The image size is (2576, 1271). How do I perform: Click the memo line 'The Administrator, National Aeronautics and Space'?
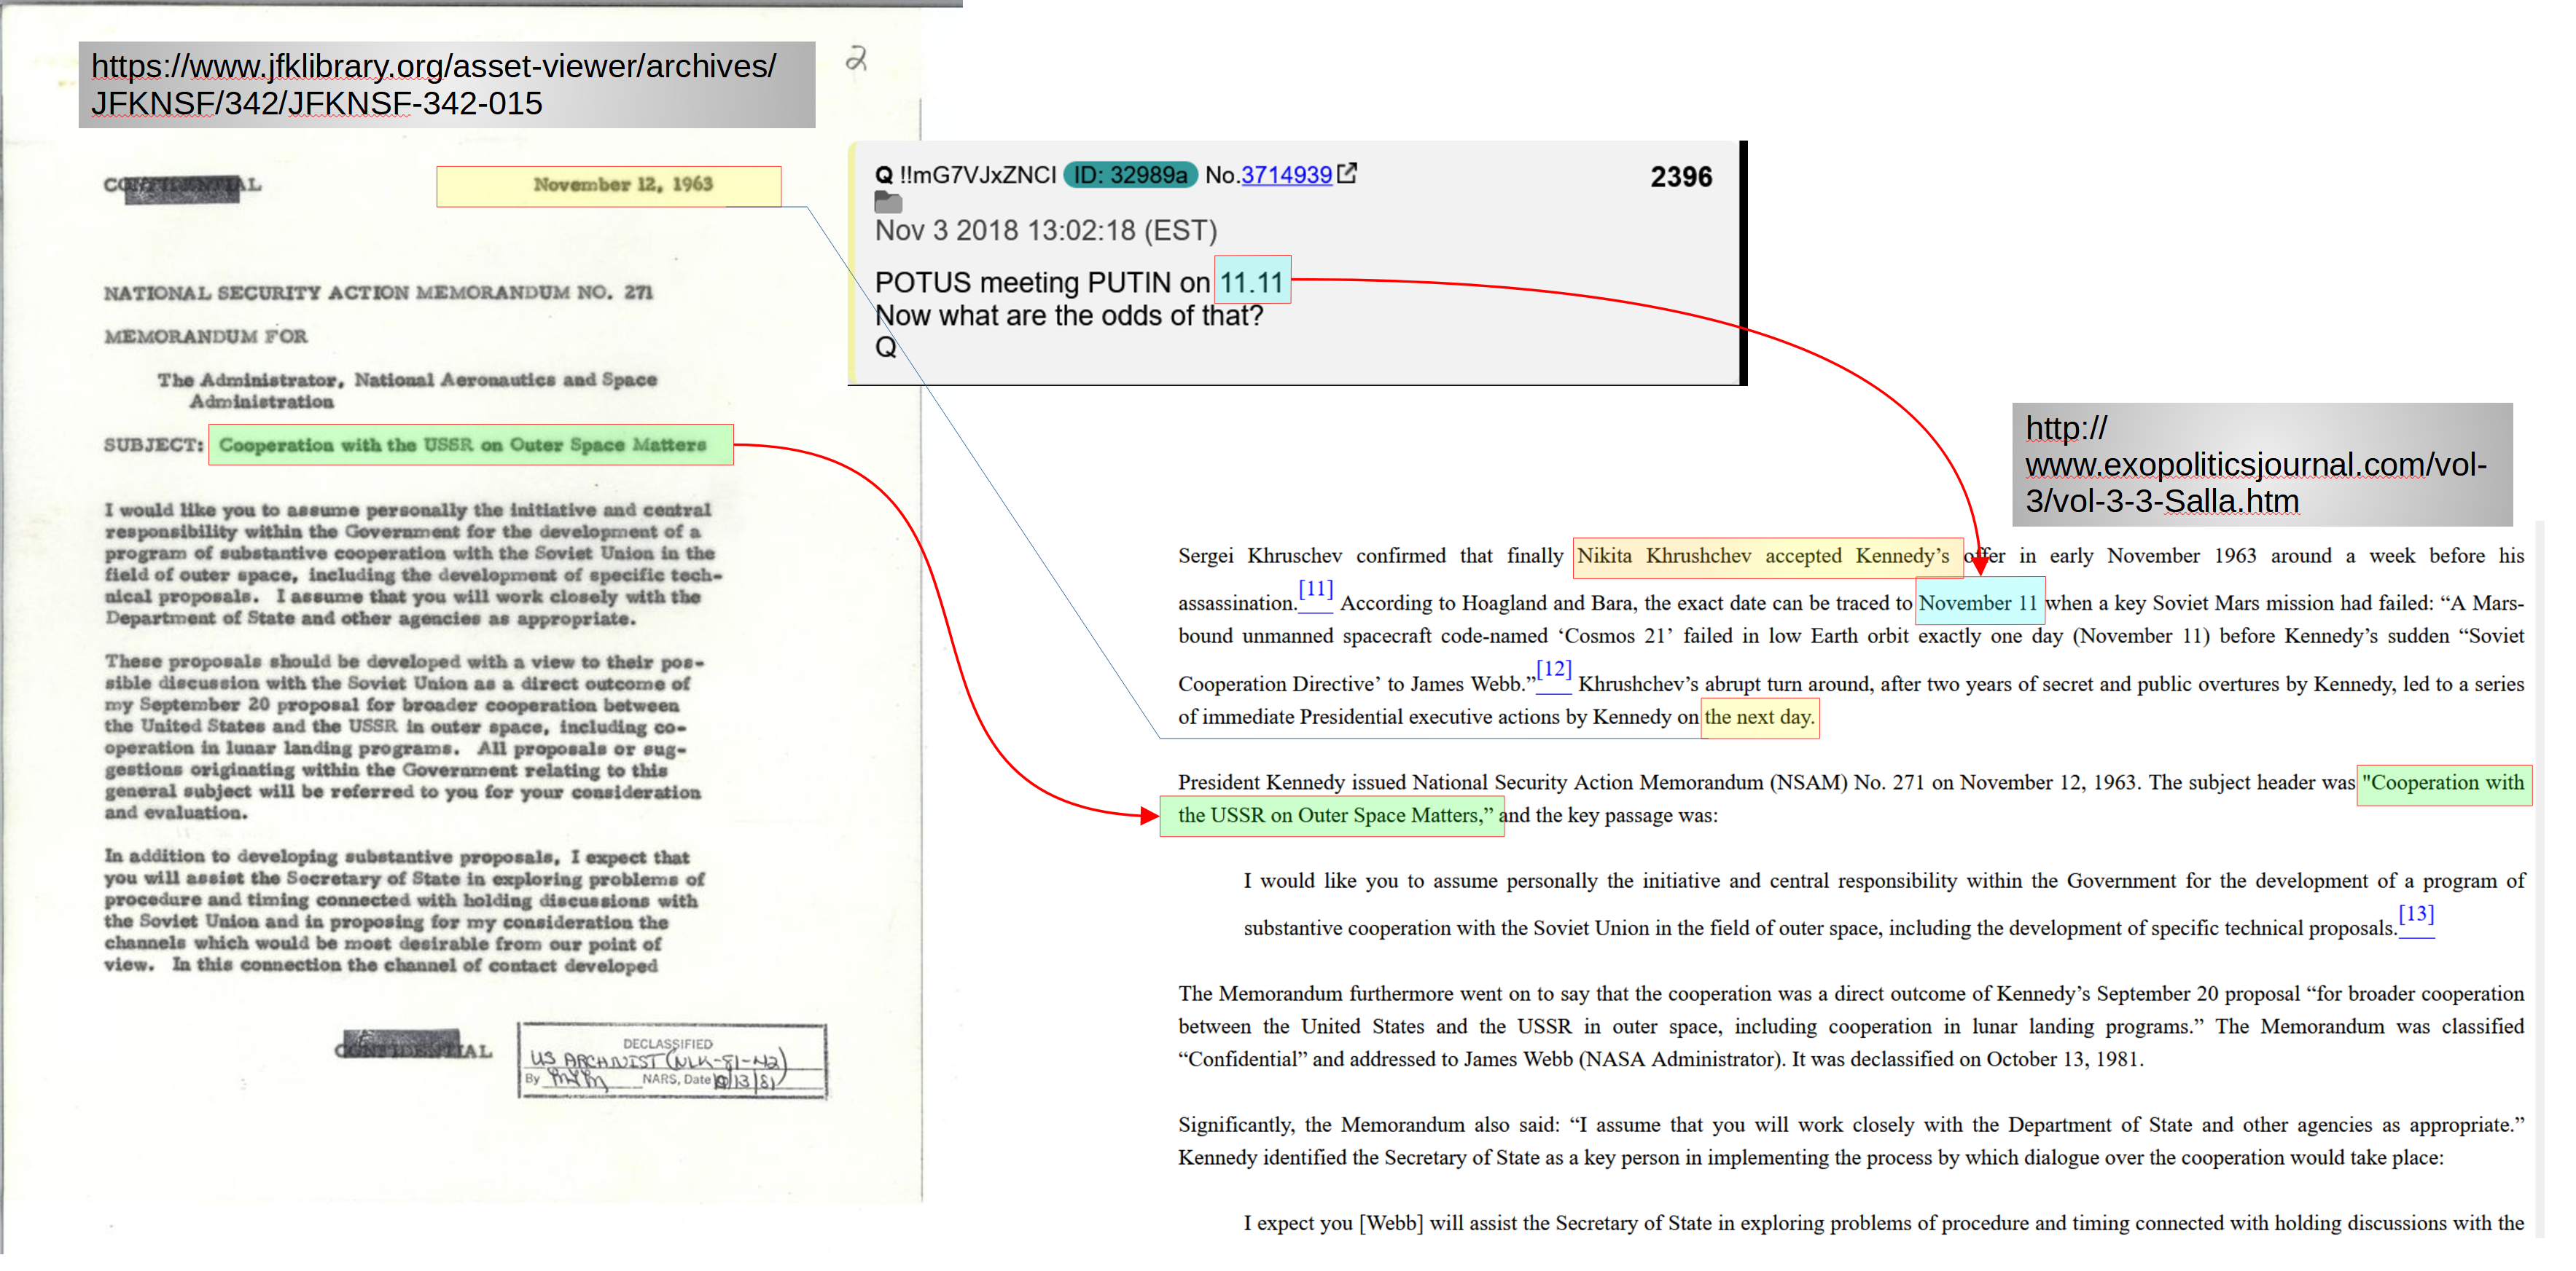[x=407, y=379]
